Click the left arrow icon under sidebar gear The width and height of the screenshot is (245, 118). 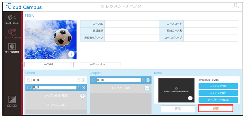click(10, 106)
